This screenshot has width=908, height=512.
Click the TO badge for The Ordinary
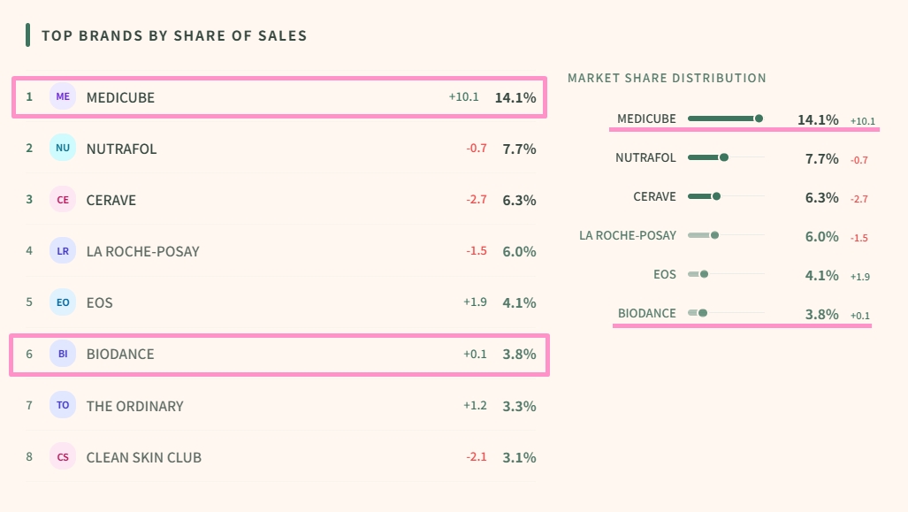point(63,406)
